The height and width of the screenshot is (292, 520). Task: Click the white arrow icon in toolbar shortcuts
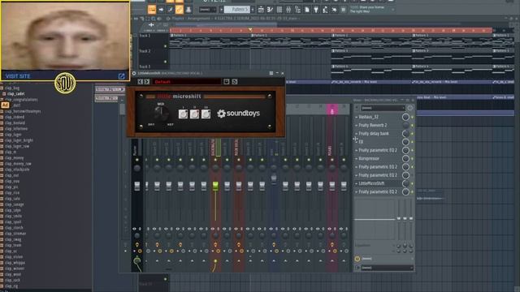tap(161, 10)
